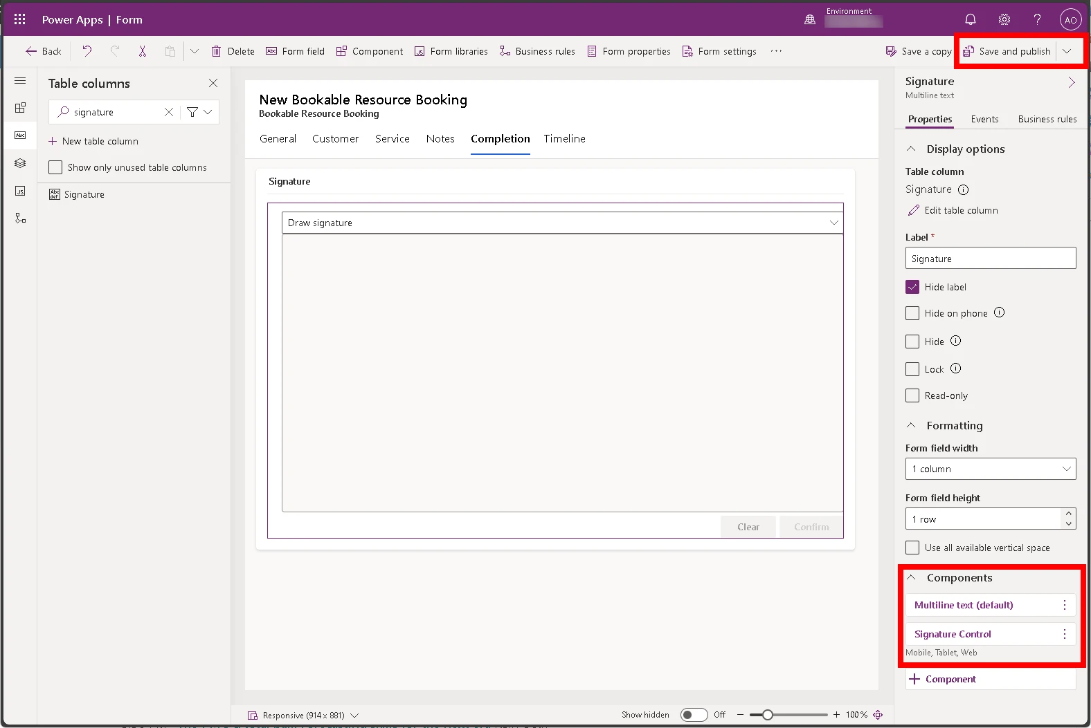The image size is (1091, 728).
Task: Switch to the Service form tab
Action: click(393, 138)
